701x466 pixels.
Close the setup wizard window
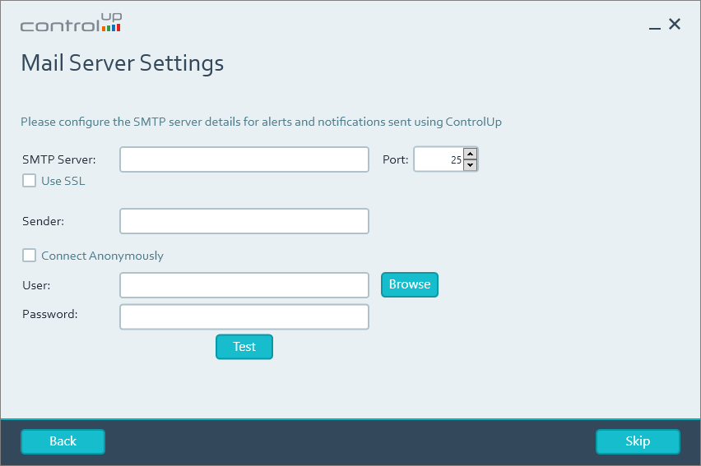(x=675, y=25)
